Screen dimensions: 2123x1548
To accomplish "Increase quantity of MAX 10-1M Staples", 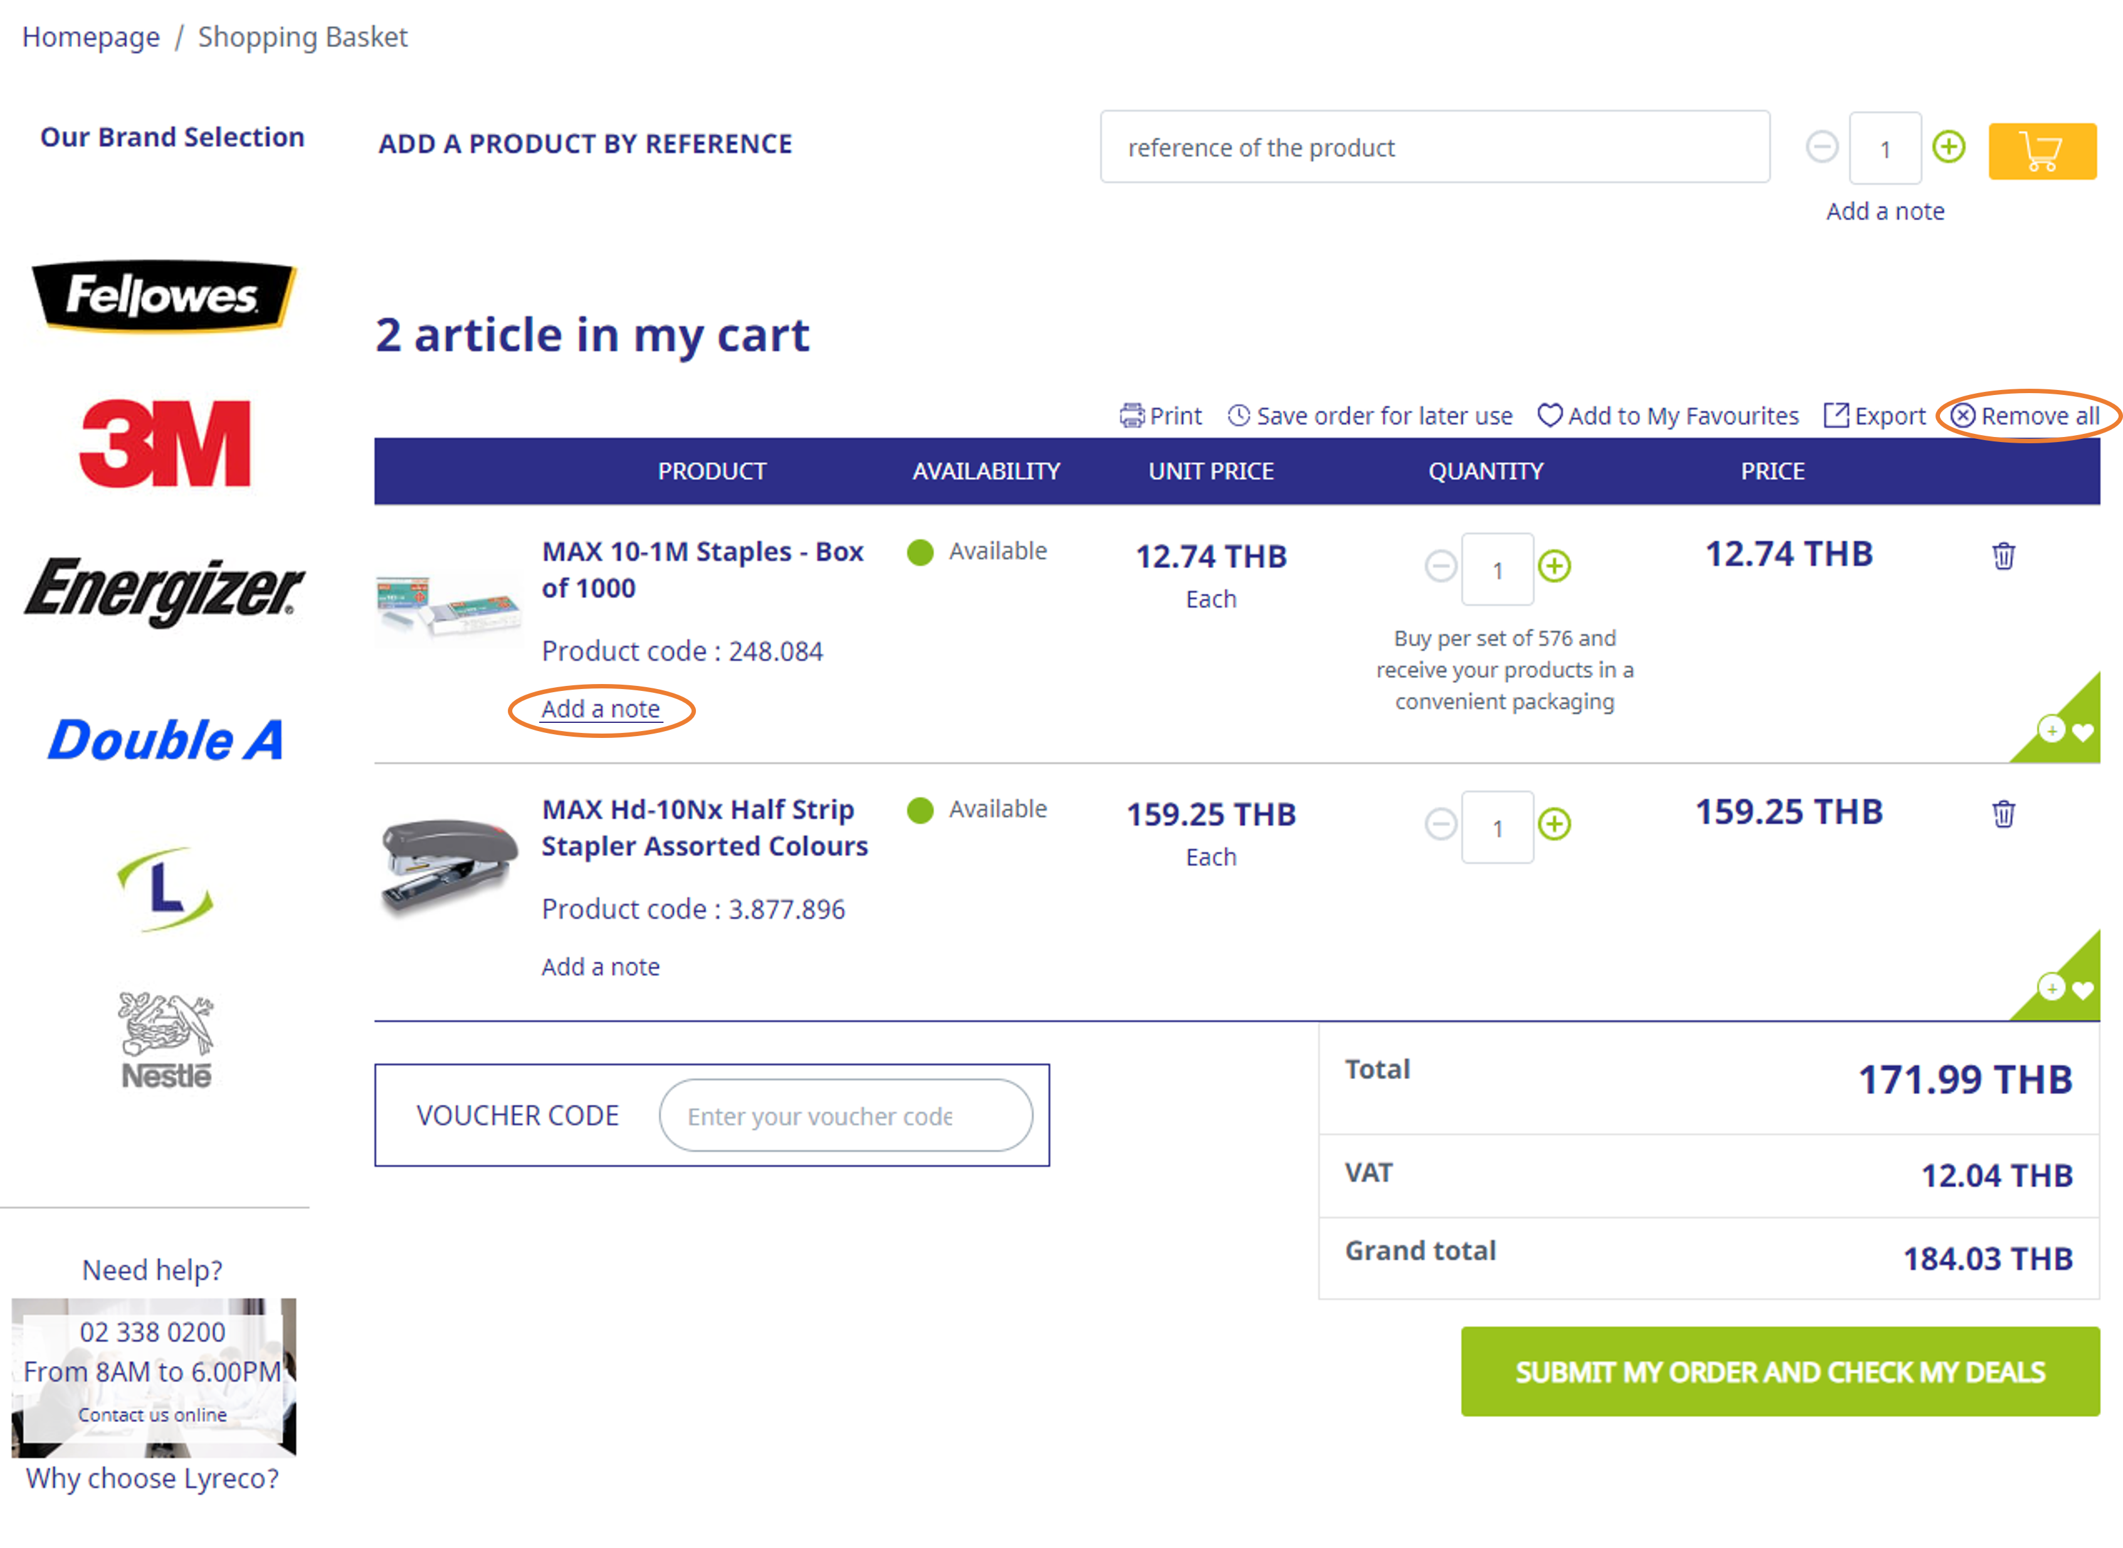I will pyautogui.click(x=1553, y=565).
